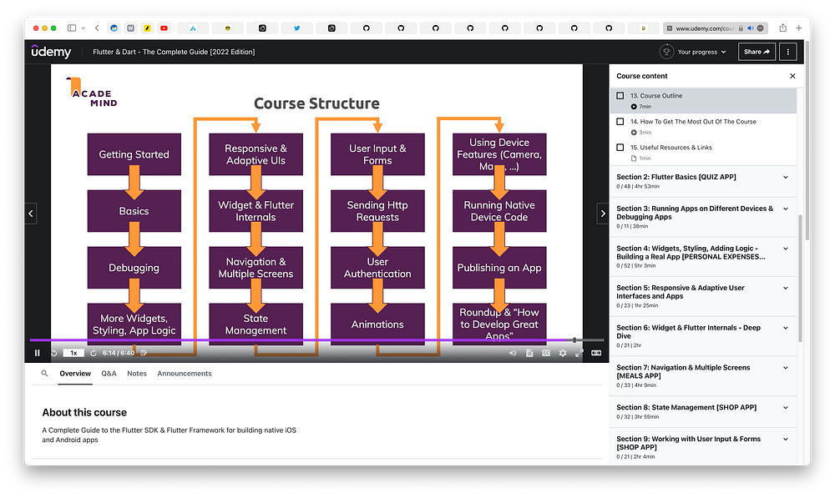Image resolution: width=835 pixels, height=498 pixels.
Task: Go to previous lecture arrow
Action: (31, 214)
